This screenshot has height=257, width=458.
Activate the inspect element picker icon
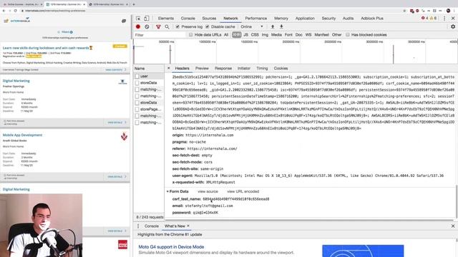pyautogui.click(x=138, y=18)
